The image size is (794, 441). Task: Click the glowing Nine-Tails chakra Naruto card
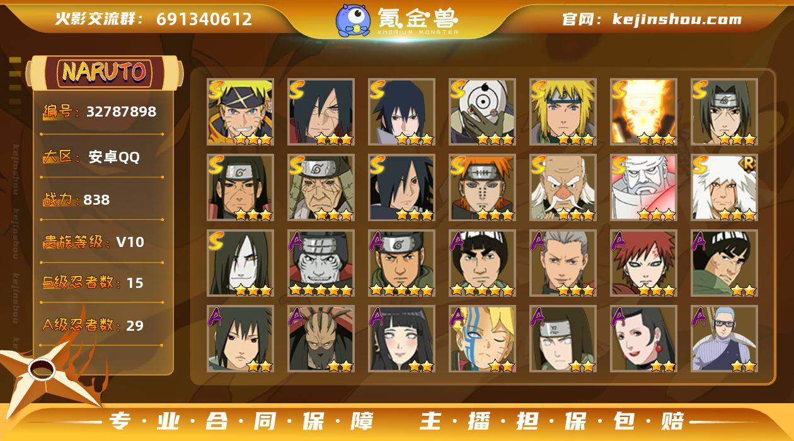coord(643,112)
